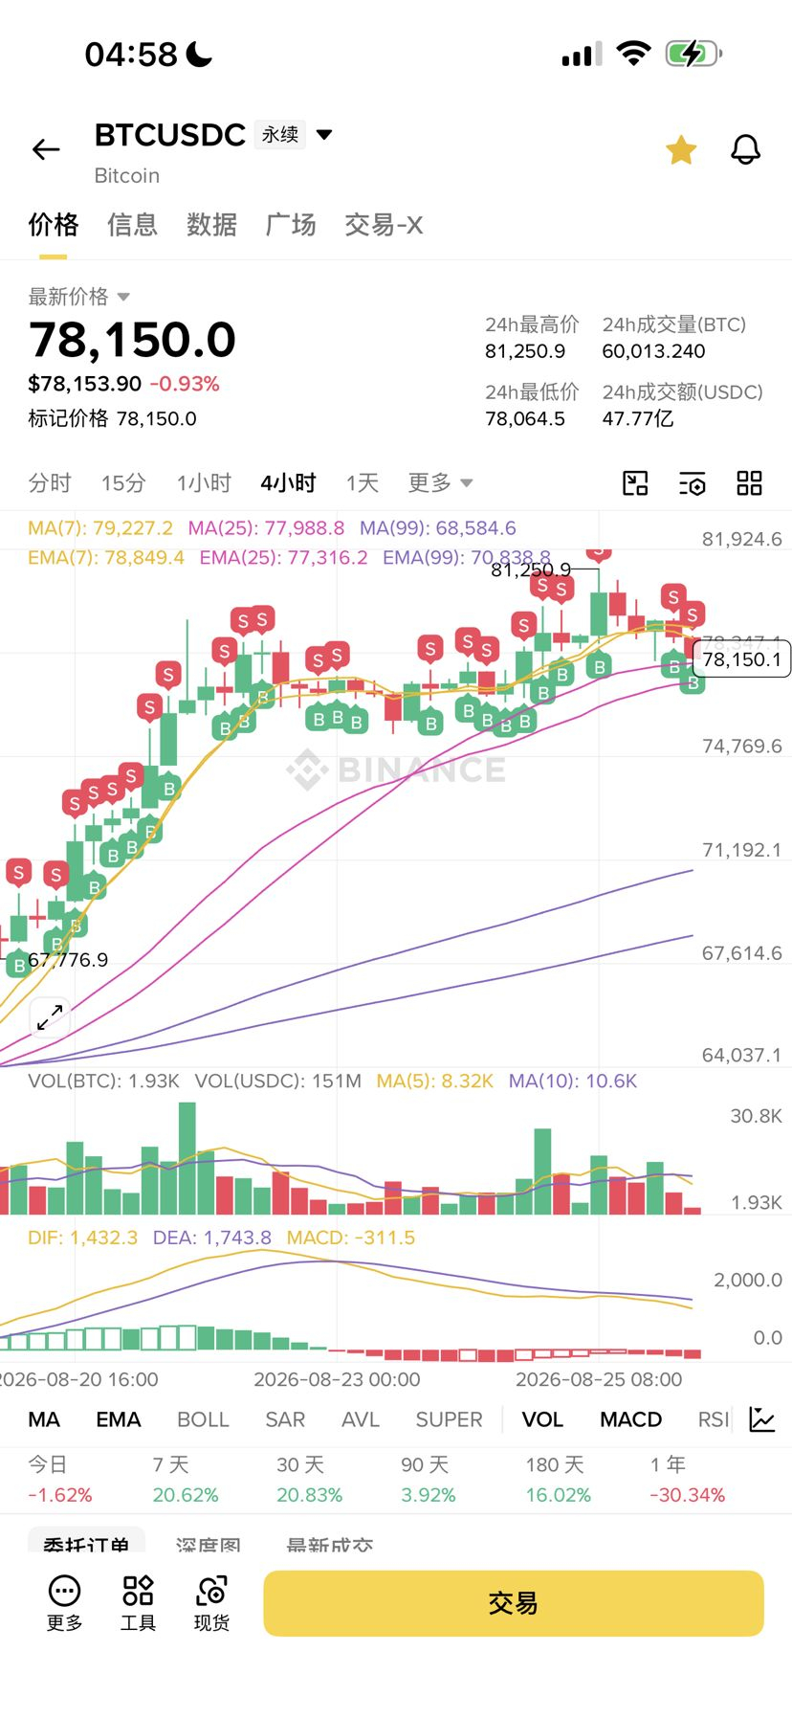
Task: Tap the 24h最高价 81,250.9 value
Action: coord(525,351)
